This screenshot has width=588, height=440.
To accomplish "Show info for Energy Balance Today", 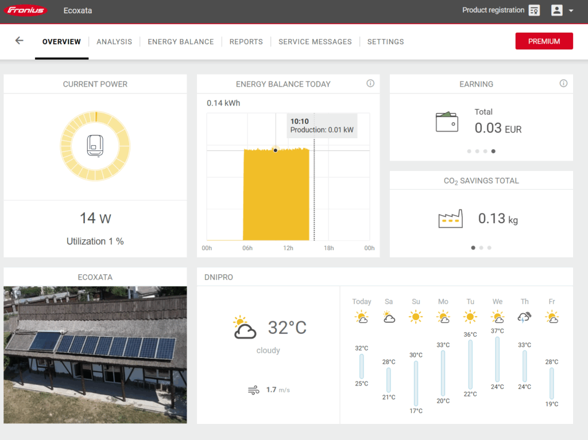I will pos(370,84).
